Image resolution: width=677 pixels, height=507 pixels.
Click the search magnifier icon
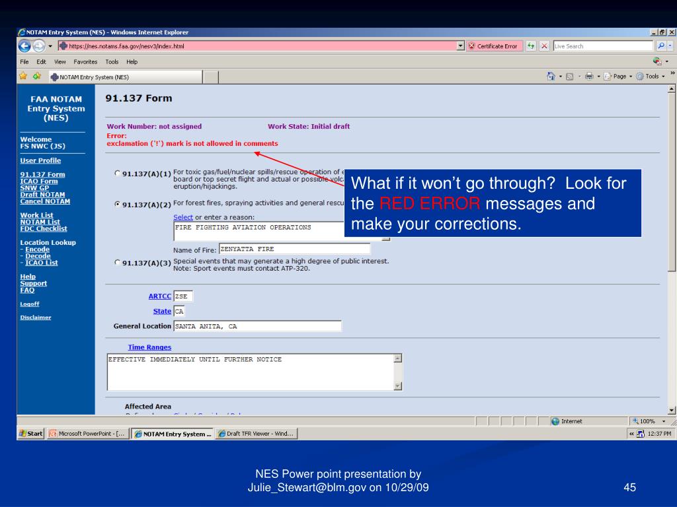(660, 46)
